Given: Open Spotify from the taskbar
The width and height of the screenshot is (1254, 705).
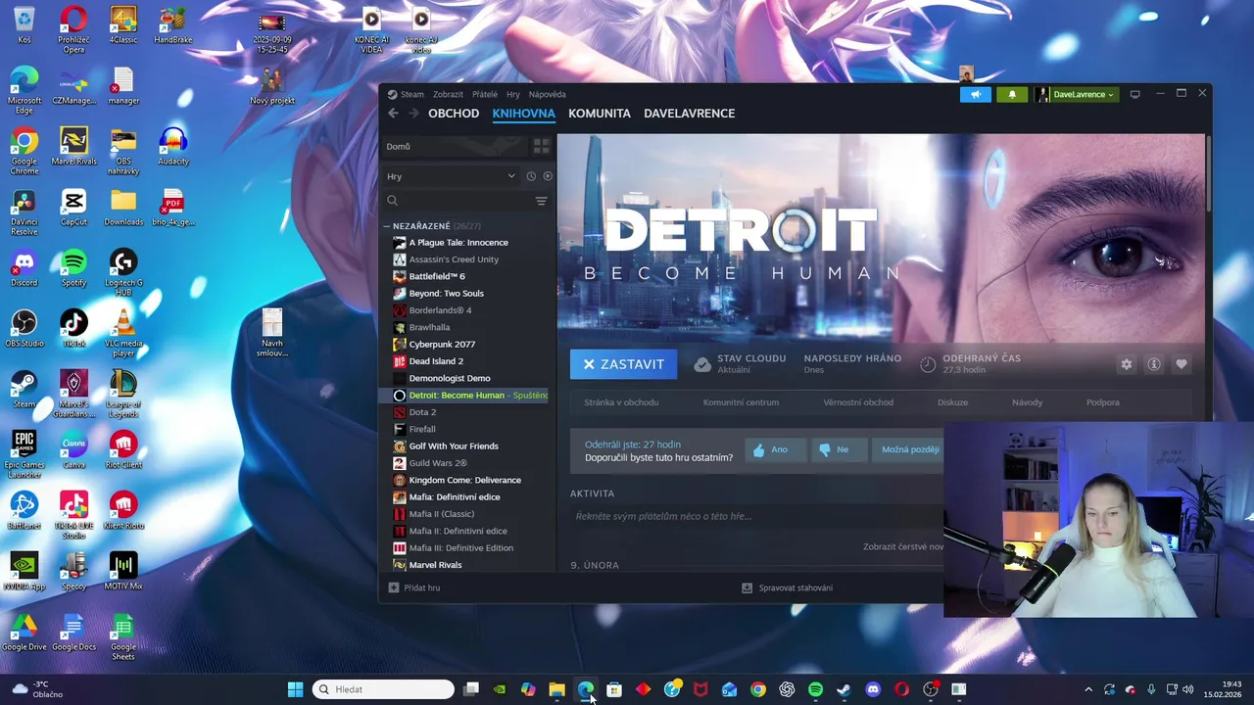Looking at the screenshot, I should point(815,689).
